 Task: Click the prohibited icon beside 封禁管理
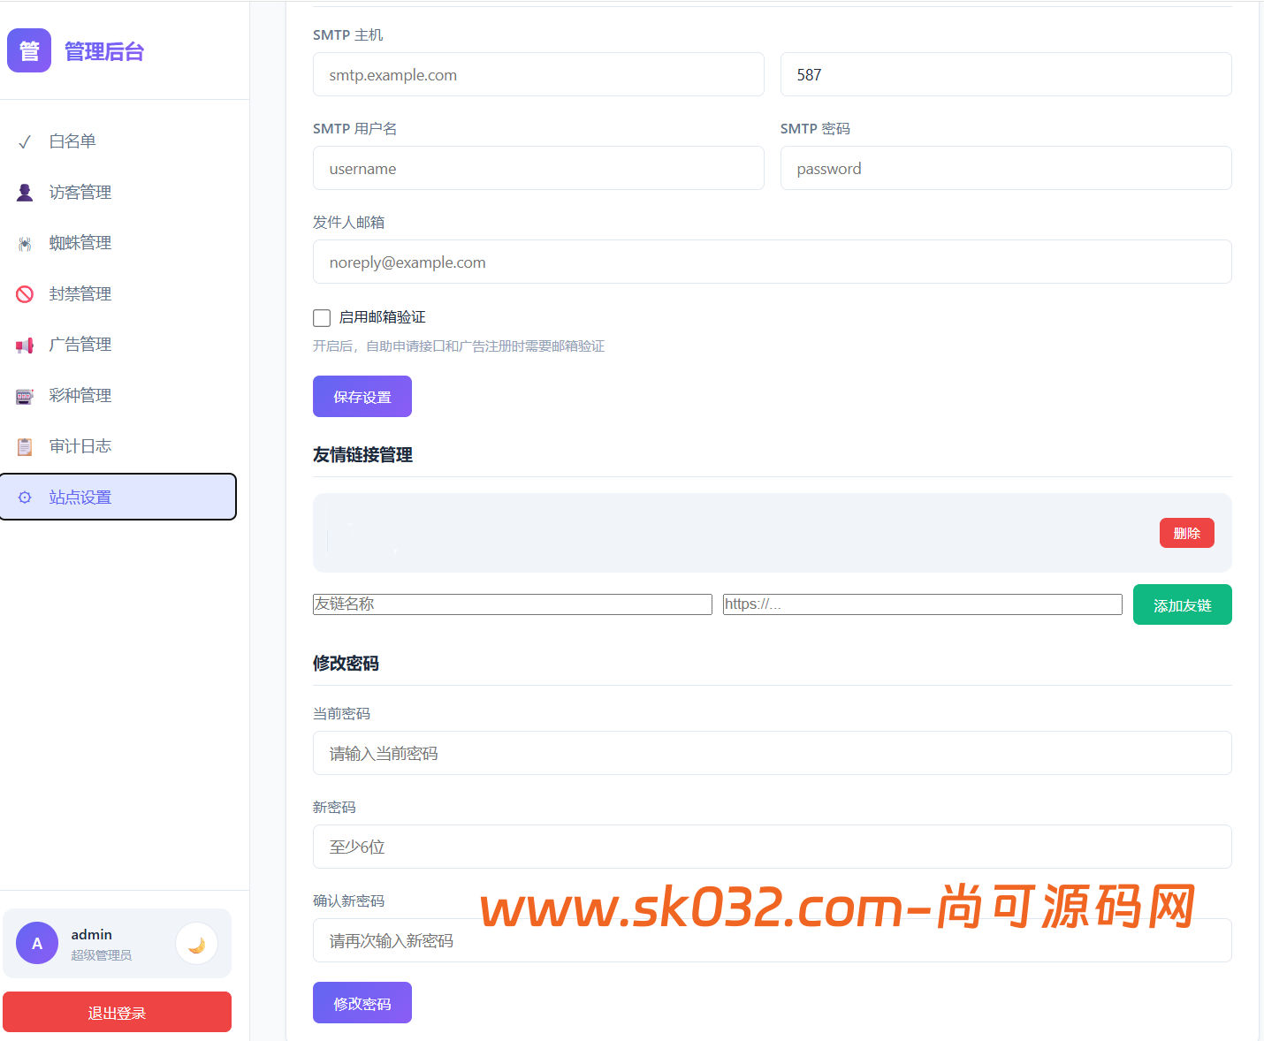point(25,293)
